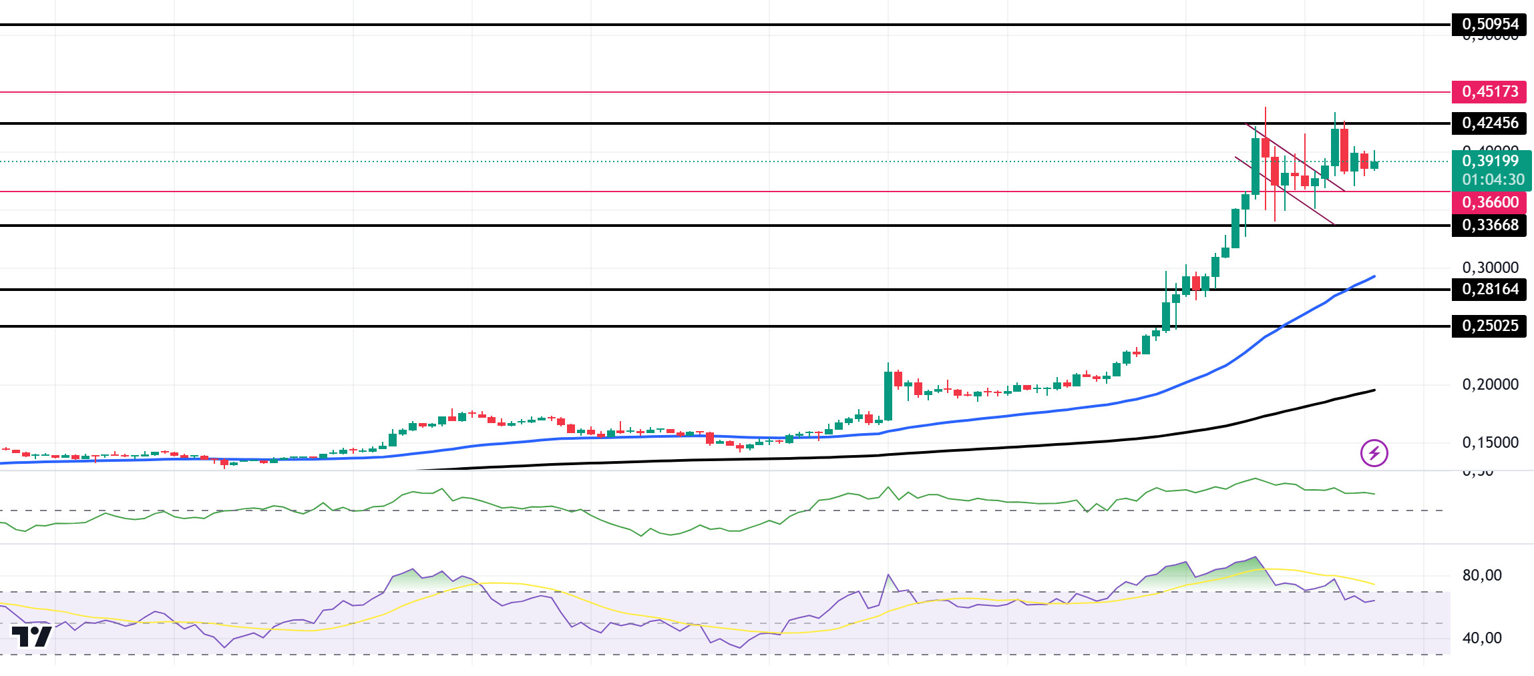The height and width of the screenshot is (676, 1534).
Task: Click the 0,20000 axis price tick
Action: 1490,384
